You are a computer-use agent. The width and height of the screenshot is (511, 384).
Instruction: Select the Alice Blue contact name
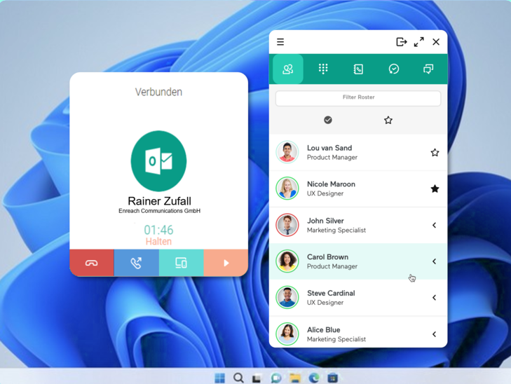click(324, 329)
